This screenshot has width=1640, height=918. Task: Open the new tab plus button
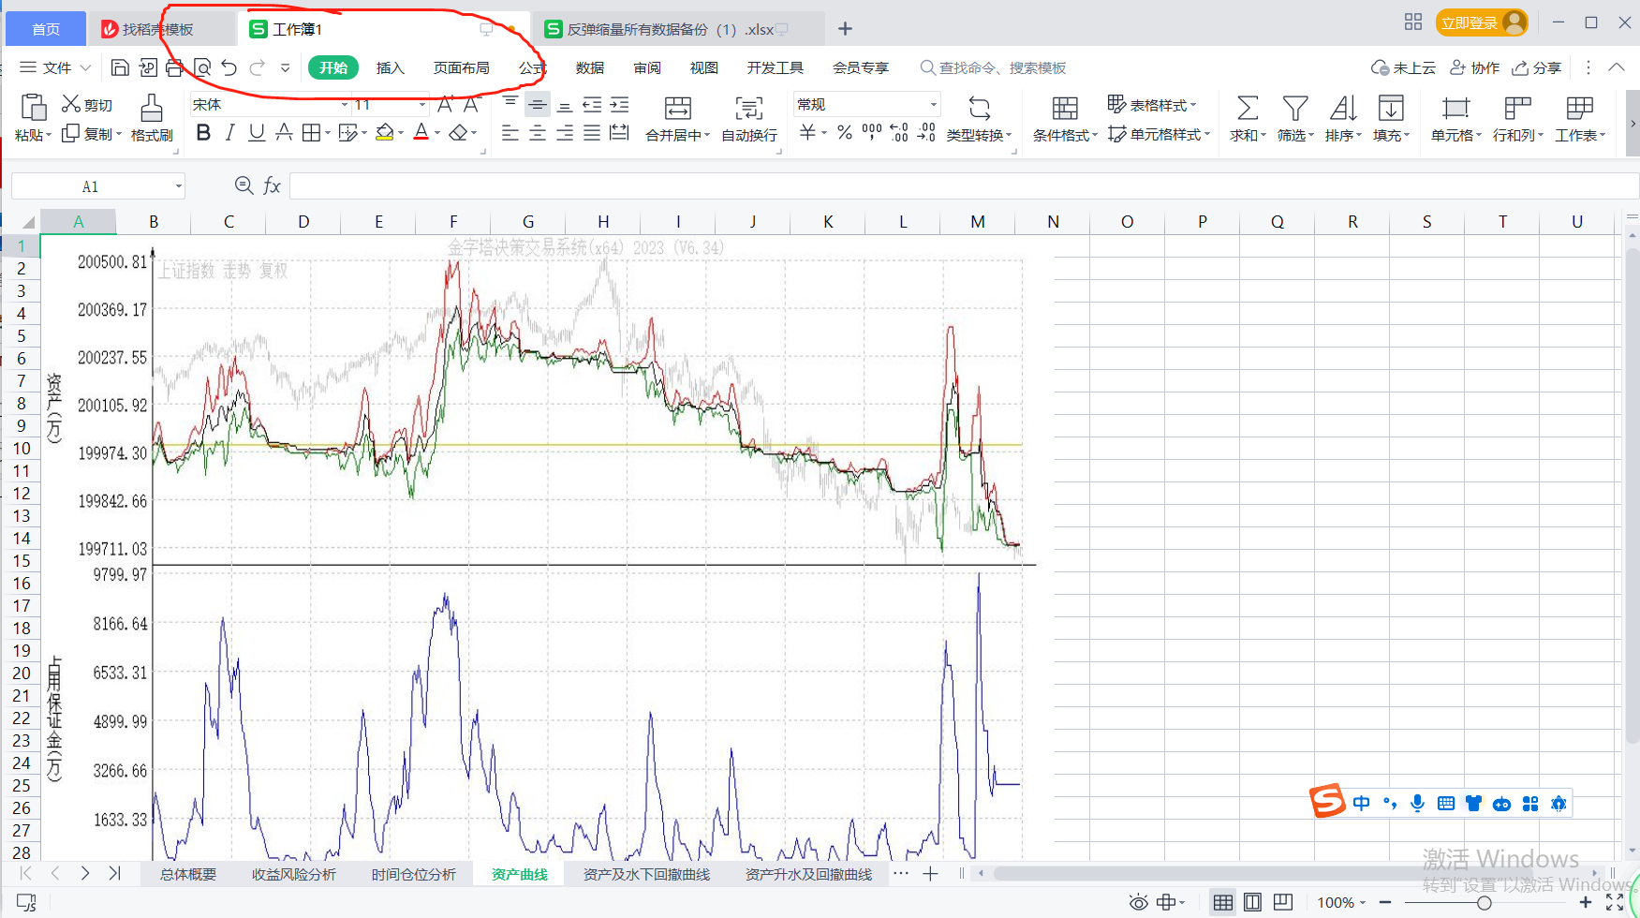click(x=845, y=29)
